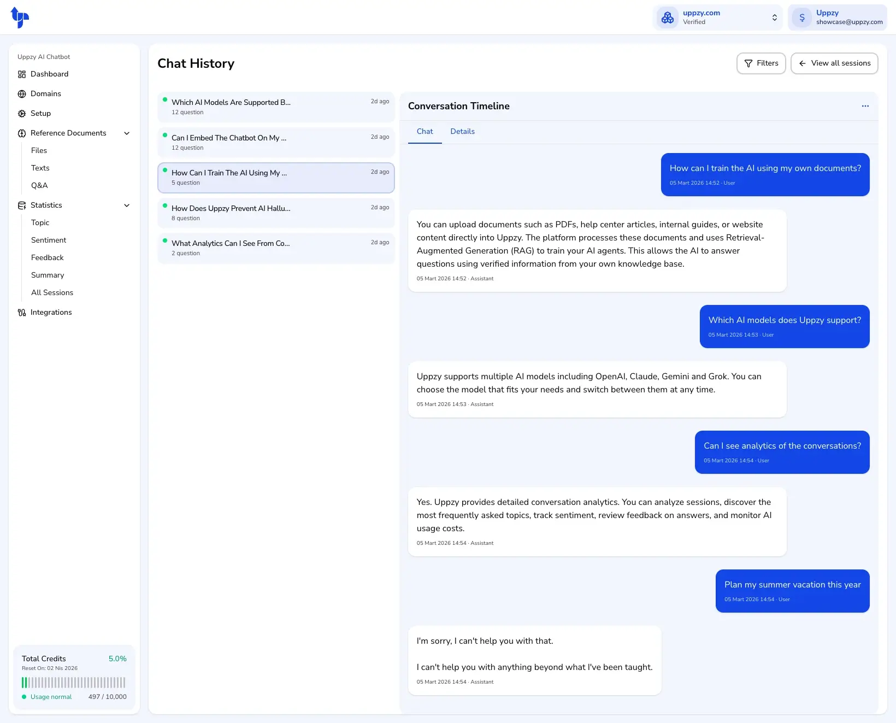Click the user avatar icon in the header
896x723 pixels.
click(801, 17)
